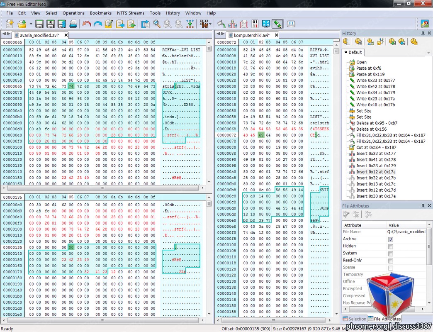Open the NTFS Streams menu
The height and width of the screenshot is (332, 433).
131,13
